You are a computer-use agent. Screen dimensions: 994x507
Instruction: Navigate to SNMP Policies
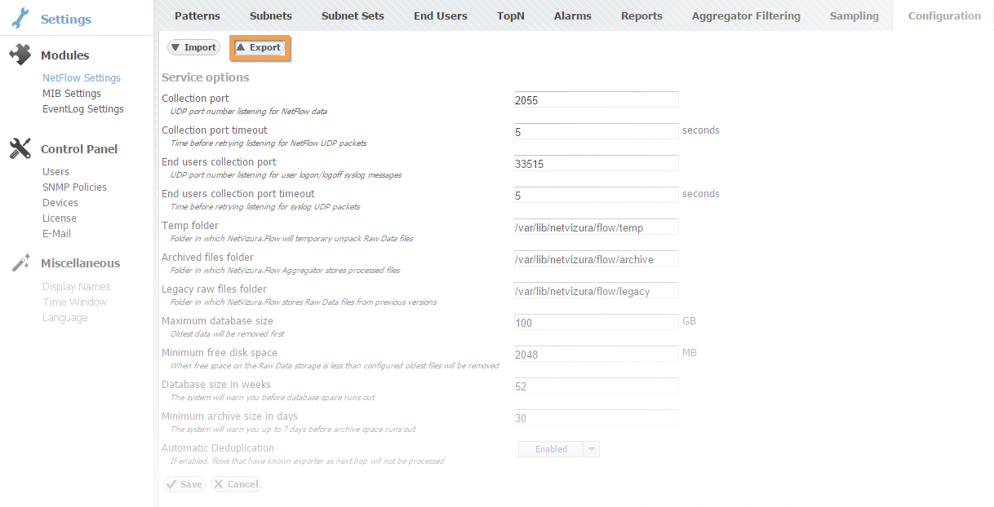click(x=74, y=187)
